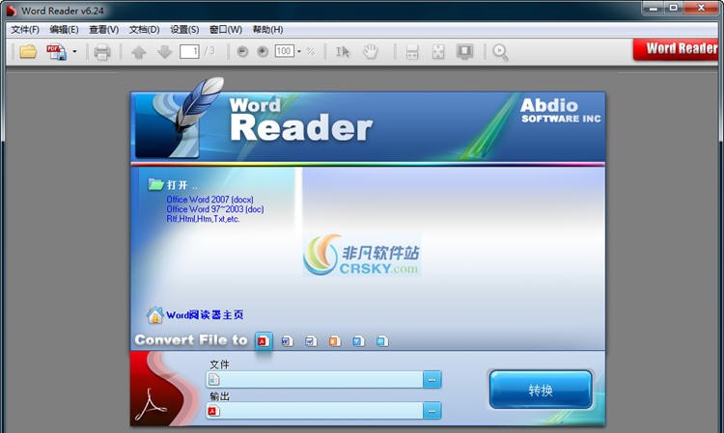Open the Word阅读器主页 homepage link
The height and width of the screenshot is (433, 724).
tap(195, 315)
